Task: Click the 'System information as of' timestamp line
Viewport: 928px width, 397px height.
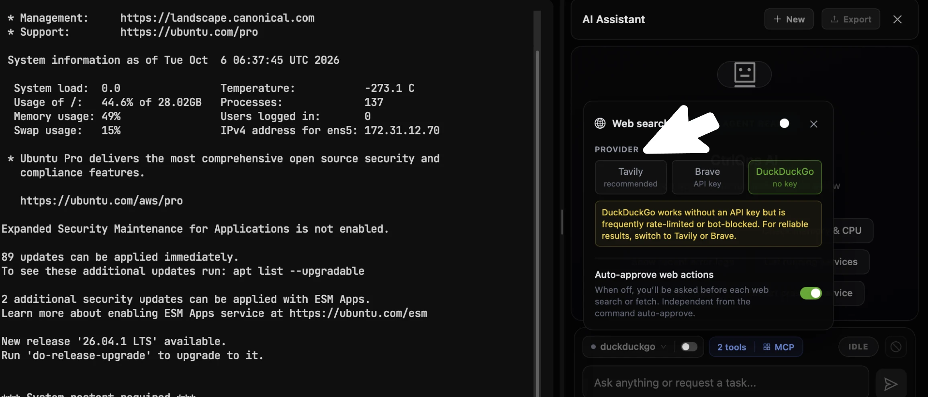Action: pyautogui.click(x=174, y=60)
